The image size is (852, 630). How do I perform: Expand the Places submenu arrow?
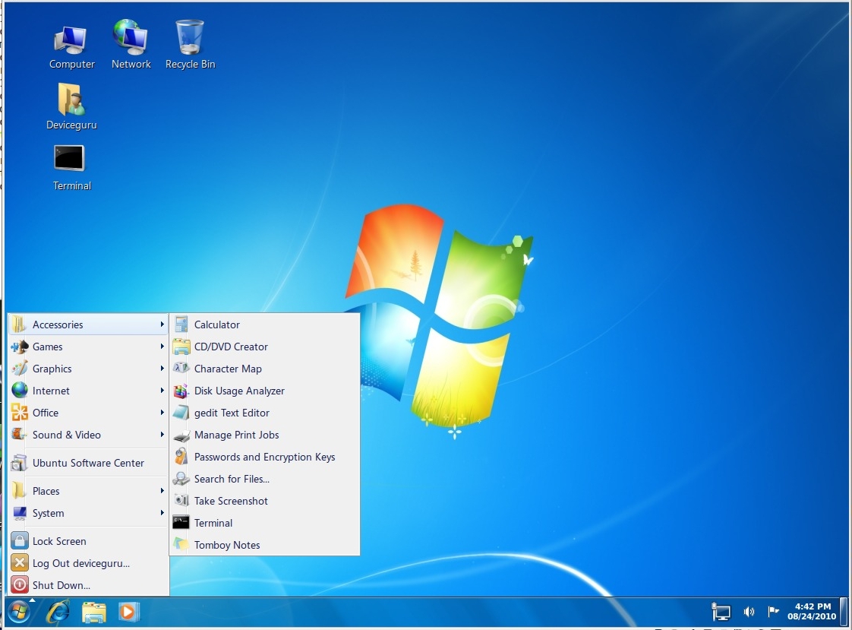pos(162,491)
